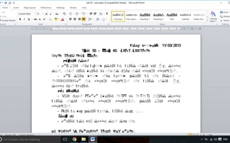Click the Copy button
This screenshot has height=143, width=230.
(x=3, y=17)
